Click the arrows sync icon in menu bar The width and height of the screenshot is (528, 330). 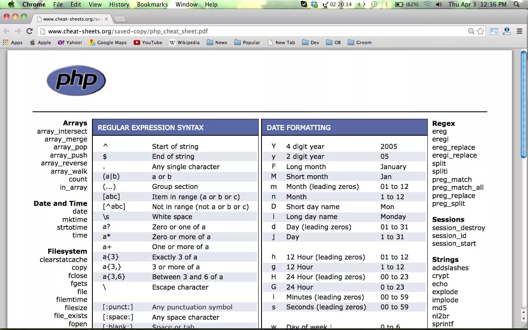tap(361, 5)
